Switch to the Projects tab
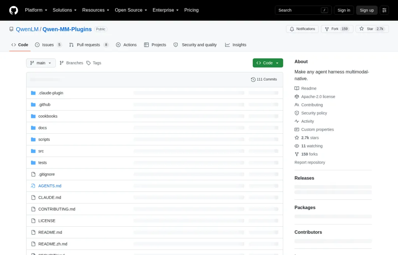398x255 pixels. 155,45
